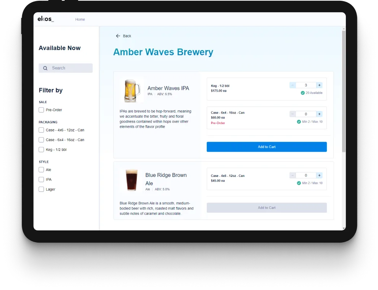Click the Case 4x6 12oz quantity field

(306, 175)
